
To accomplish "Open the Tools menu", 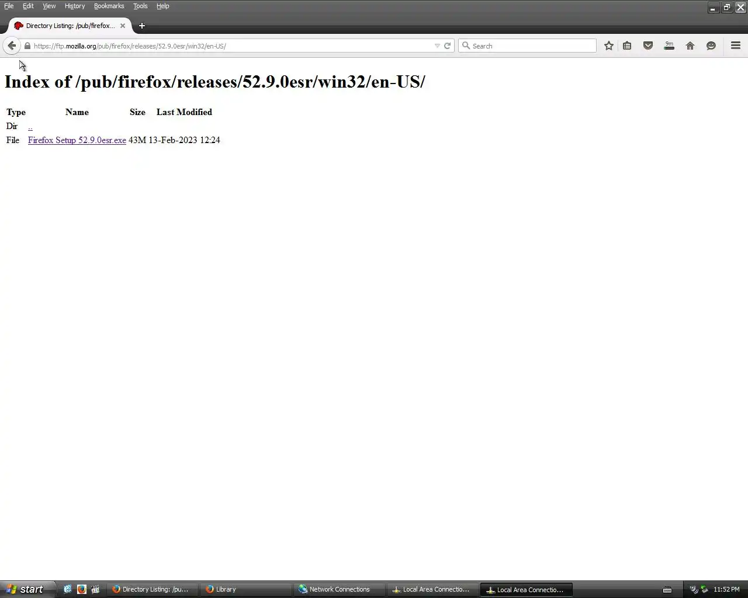I will [140, 6].
